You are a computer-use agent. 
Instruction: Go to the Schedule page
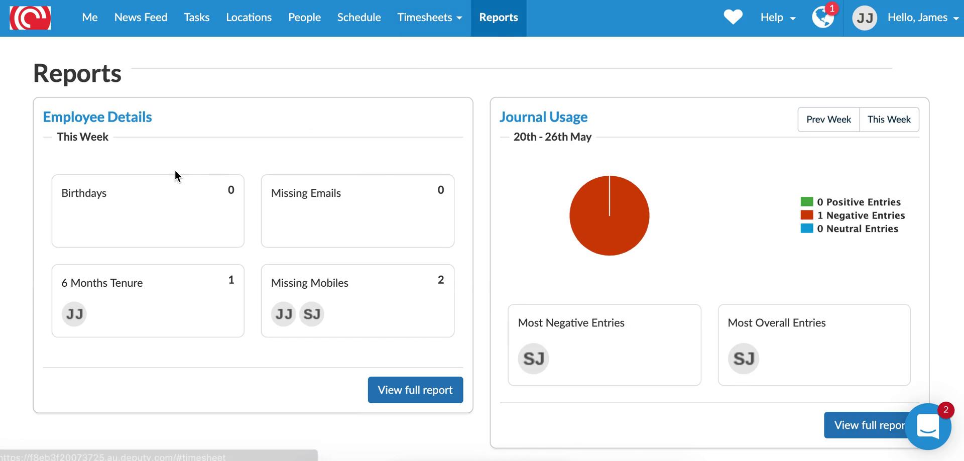[x=359, y=18]
